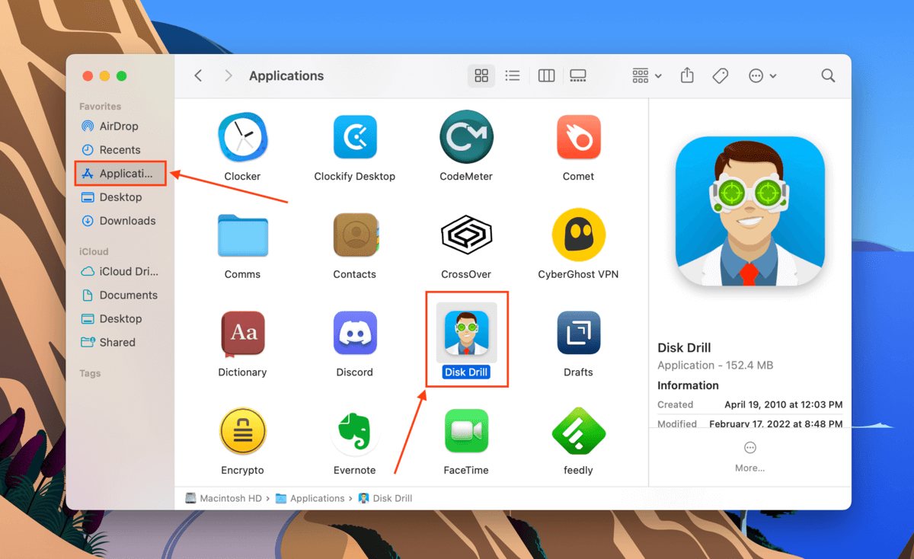The width and height of the screenshot is (914, 559).
Task: Open Documents in the sidebar
Action: 120,295
